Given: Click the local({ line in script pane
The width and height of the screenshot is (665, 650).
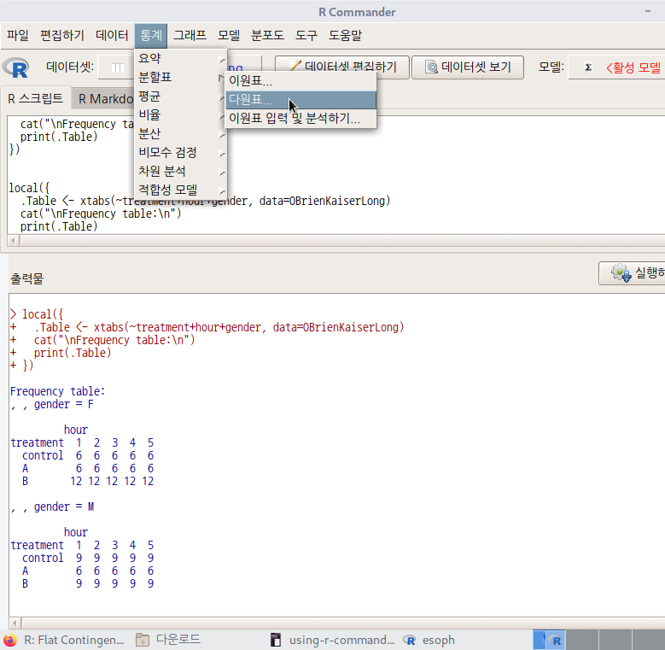Looking at the screenshot, I should (x=29, y=188).
